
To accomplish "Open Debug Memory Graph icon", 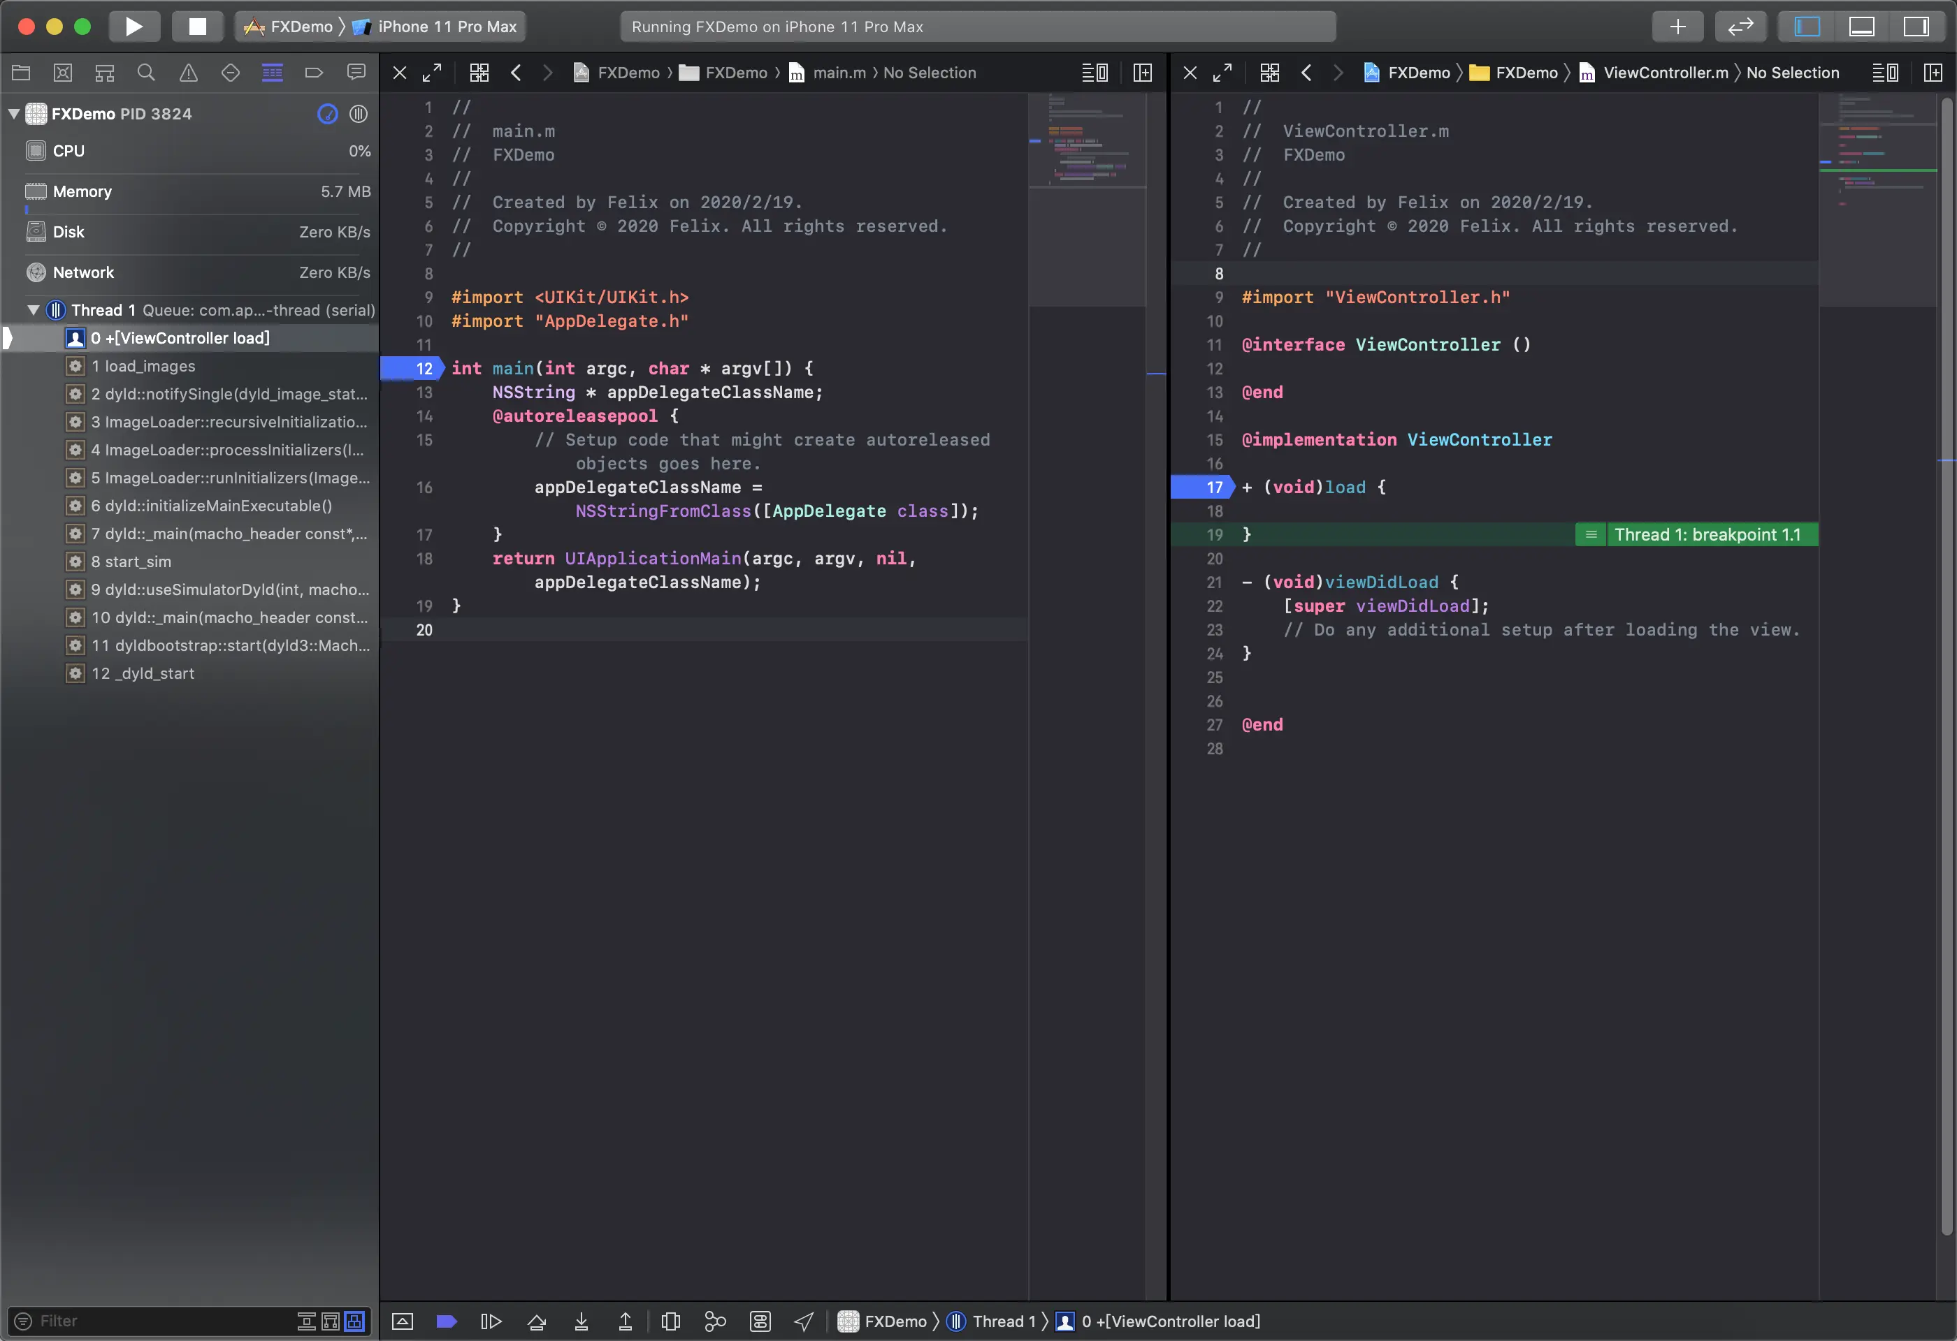I will click(x=715, y=1321).
